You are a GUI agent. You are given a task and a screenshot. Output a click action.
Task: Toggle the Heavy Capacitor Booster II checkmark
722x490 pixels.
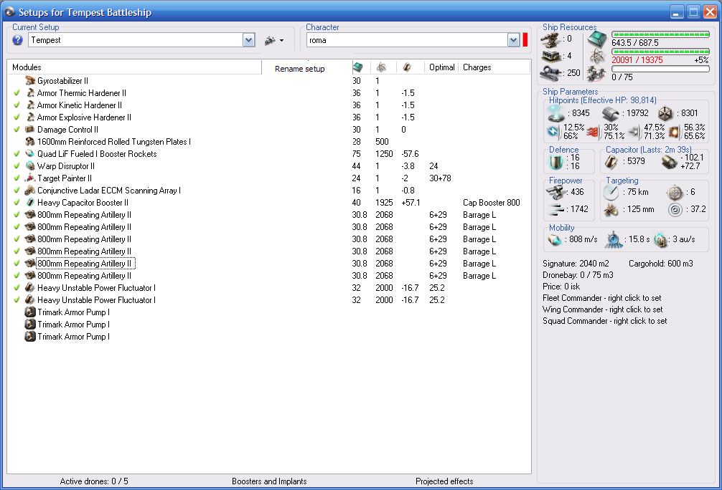point(17,203)
